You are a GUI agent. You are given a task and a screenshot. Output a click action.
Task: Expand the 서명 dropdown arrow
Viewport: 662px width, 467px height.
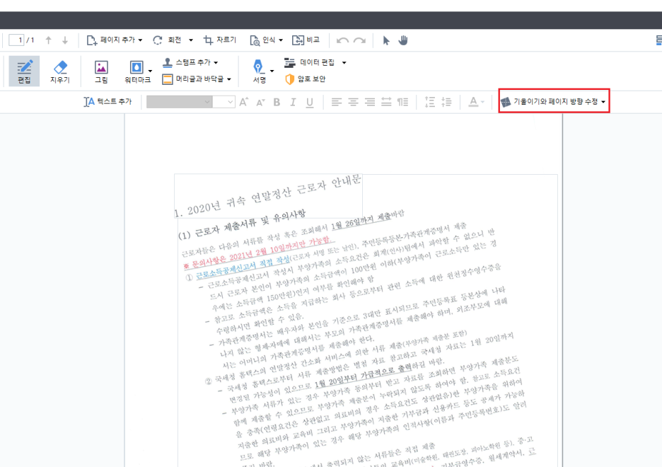tap(272, 71)
